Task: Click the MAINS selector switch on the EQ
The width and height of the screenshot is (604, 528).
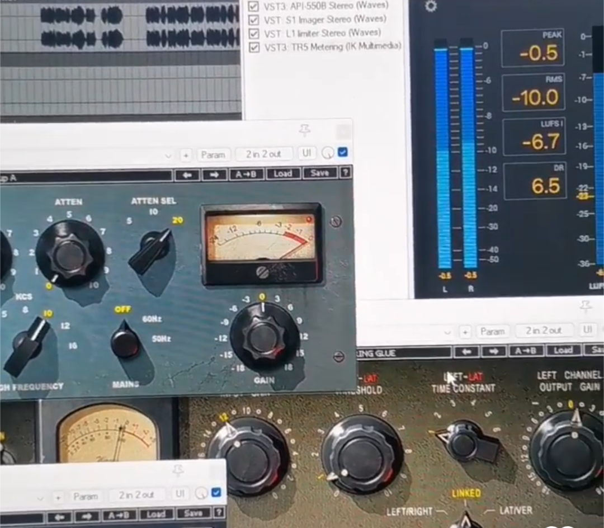Action: (x=125, y=341)
